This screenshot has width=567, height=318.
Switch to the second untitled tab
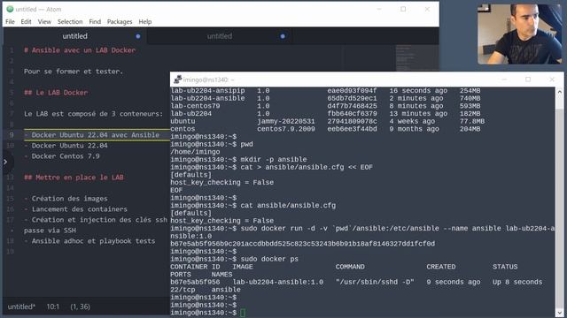click(x=220, y=36)
